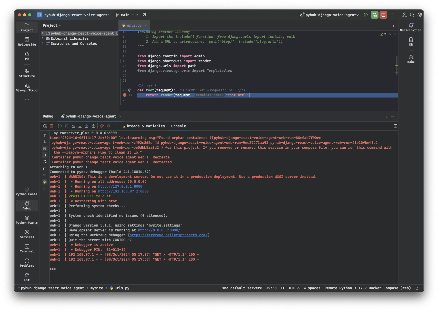Open the link http://192.168.97.2:8000
Image resolution: width=438 pixels, height=311 pixels.
[123, 191]
